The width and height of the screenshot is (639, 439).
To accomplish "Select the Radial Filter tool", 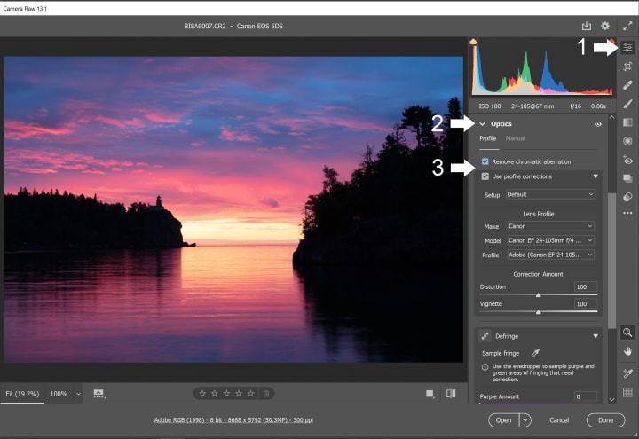I will pos(627,141).
